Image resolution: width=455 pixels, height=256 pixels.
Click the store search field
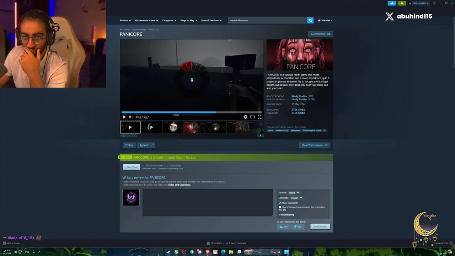pyautogui.click(x=268, y=20)
